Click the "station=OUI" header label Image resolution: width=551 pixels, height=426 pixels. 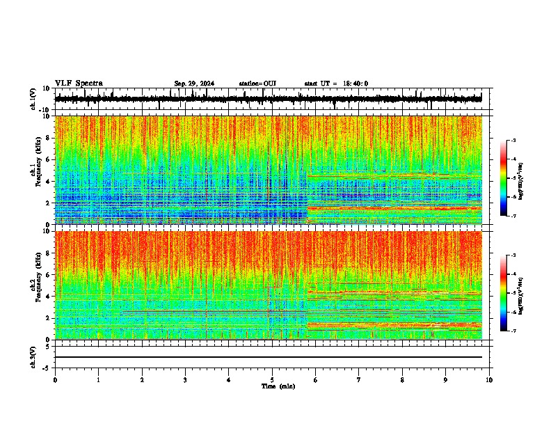(x=257, y=84)
